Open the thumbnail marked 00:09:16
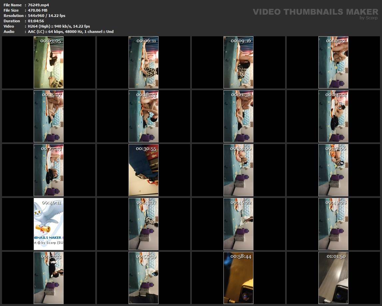Screen dimensions: 382x306 click(238, 63)
